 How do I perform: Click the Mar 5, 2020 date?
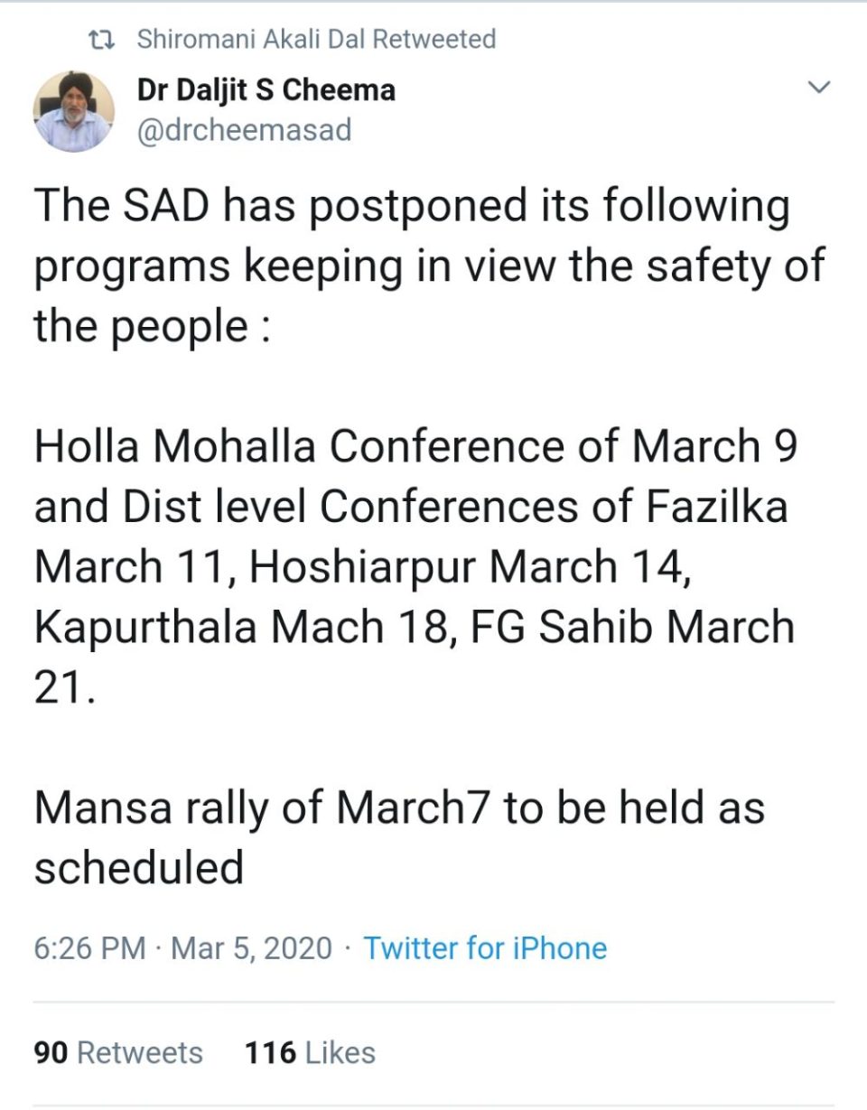251,948
